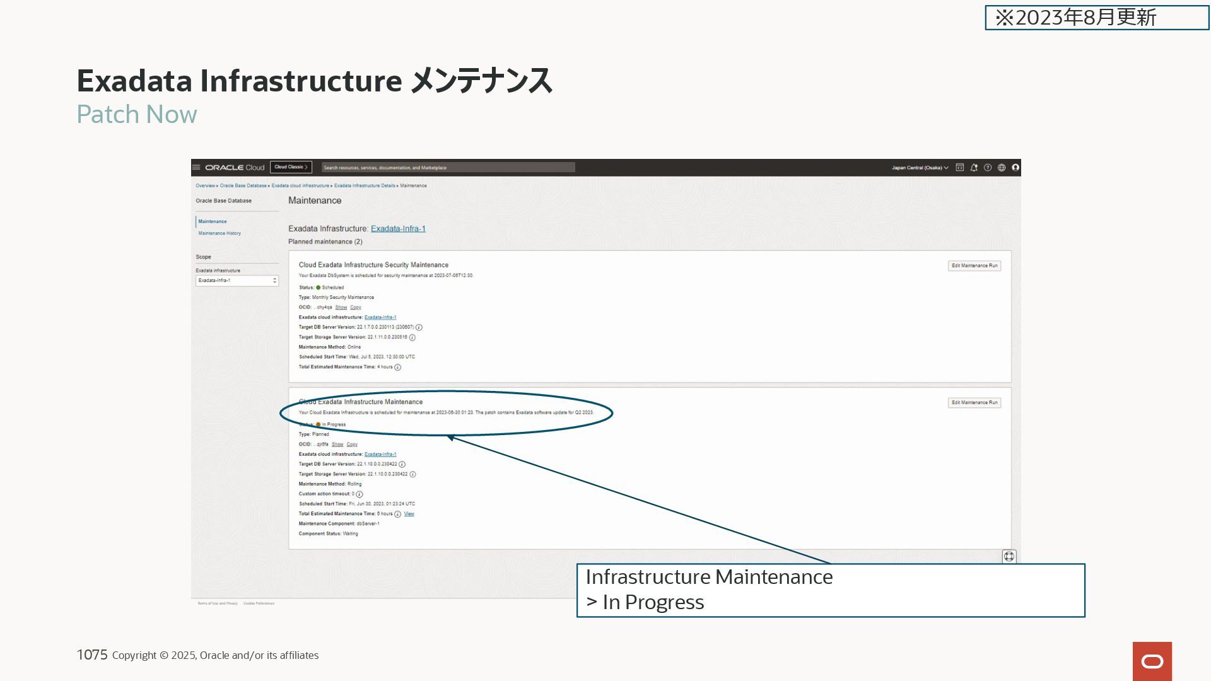
Task: Open Exadata-Infra-1 link in page heading
Action: coord(398,229)
